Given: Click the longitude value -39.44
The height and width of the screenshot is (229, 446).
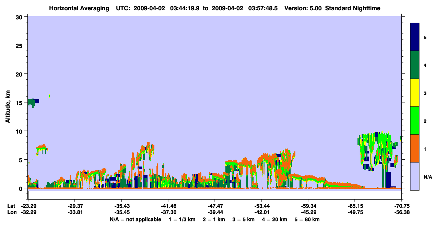Looking at the screenshot, I should pos(214,212).
